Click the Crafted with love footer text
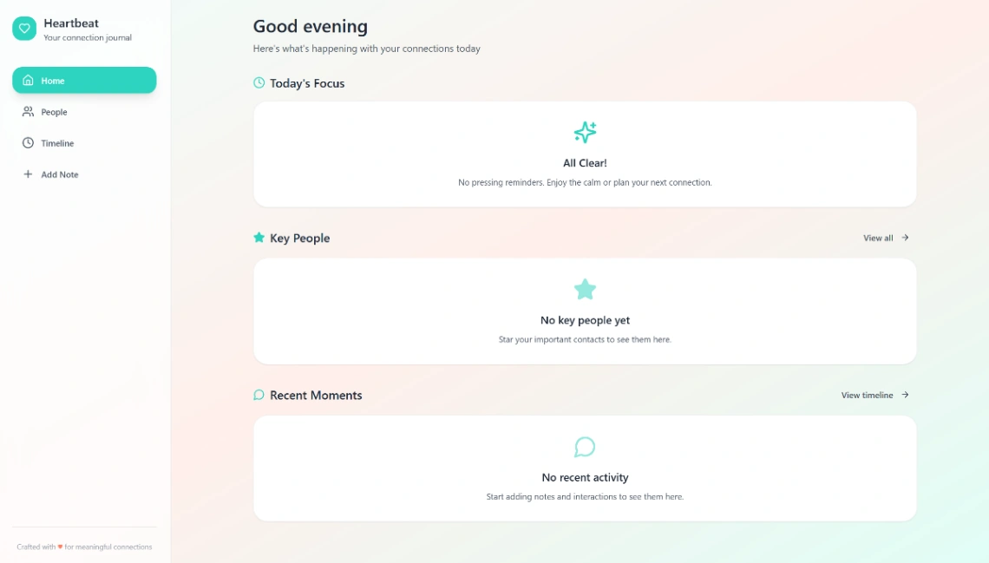 point(83,547)
